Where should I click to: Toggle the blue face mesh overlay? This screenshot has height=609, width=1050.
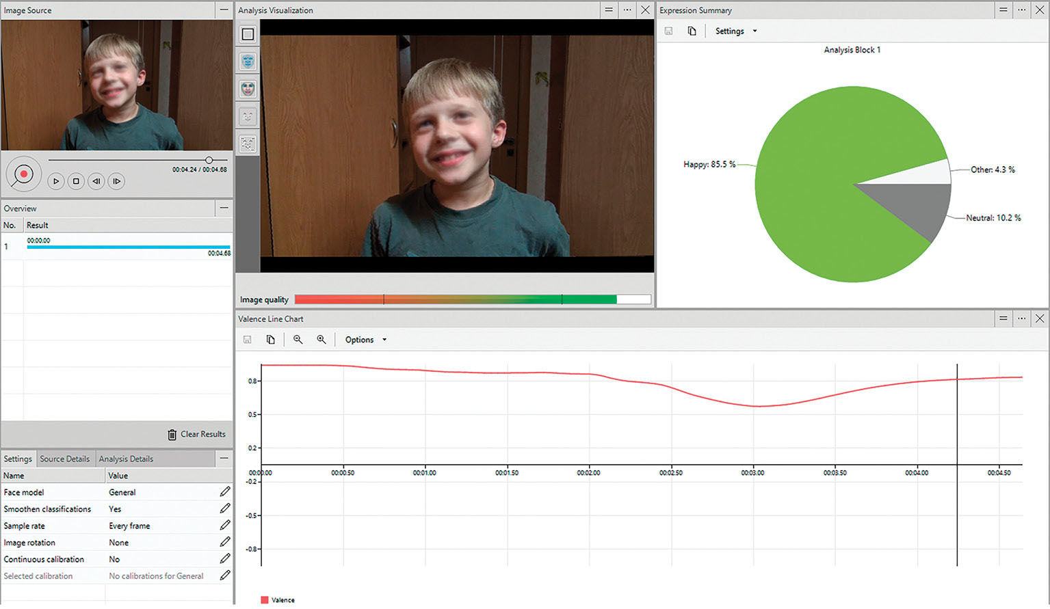pos(248,62)
